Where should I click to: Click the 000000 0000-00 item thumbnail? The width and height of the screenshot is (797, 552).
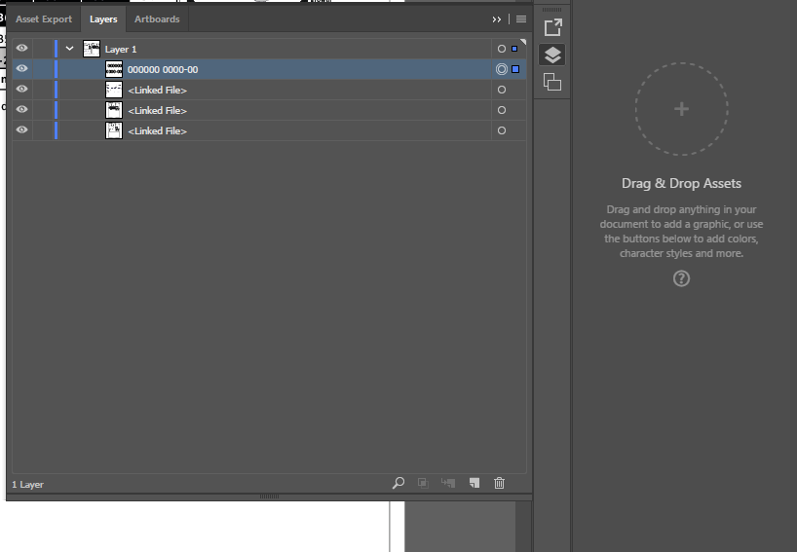(114, 69)
